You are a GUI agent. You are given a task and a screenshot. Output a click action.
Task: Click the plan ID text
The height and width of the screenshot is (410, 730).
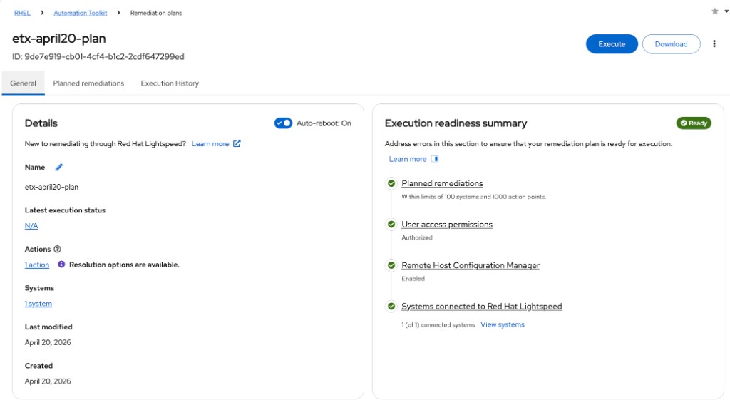point(98,56)
